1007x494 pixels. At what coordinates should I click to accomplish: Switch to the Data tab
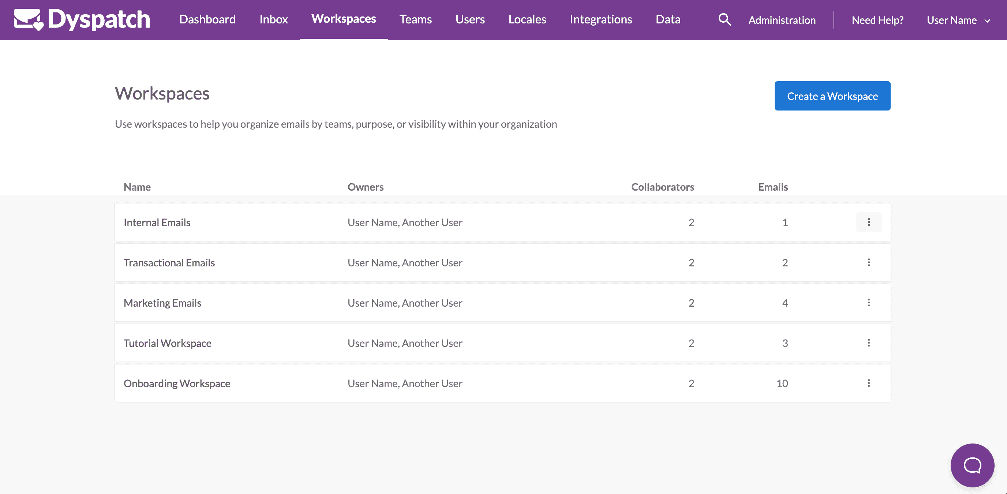(x=668, y=19)
